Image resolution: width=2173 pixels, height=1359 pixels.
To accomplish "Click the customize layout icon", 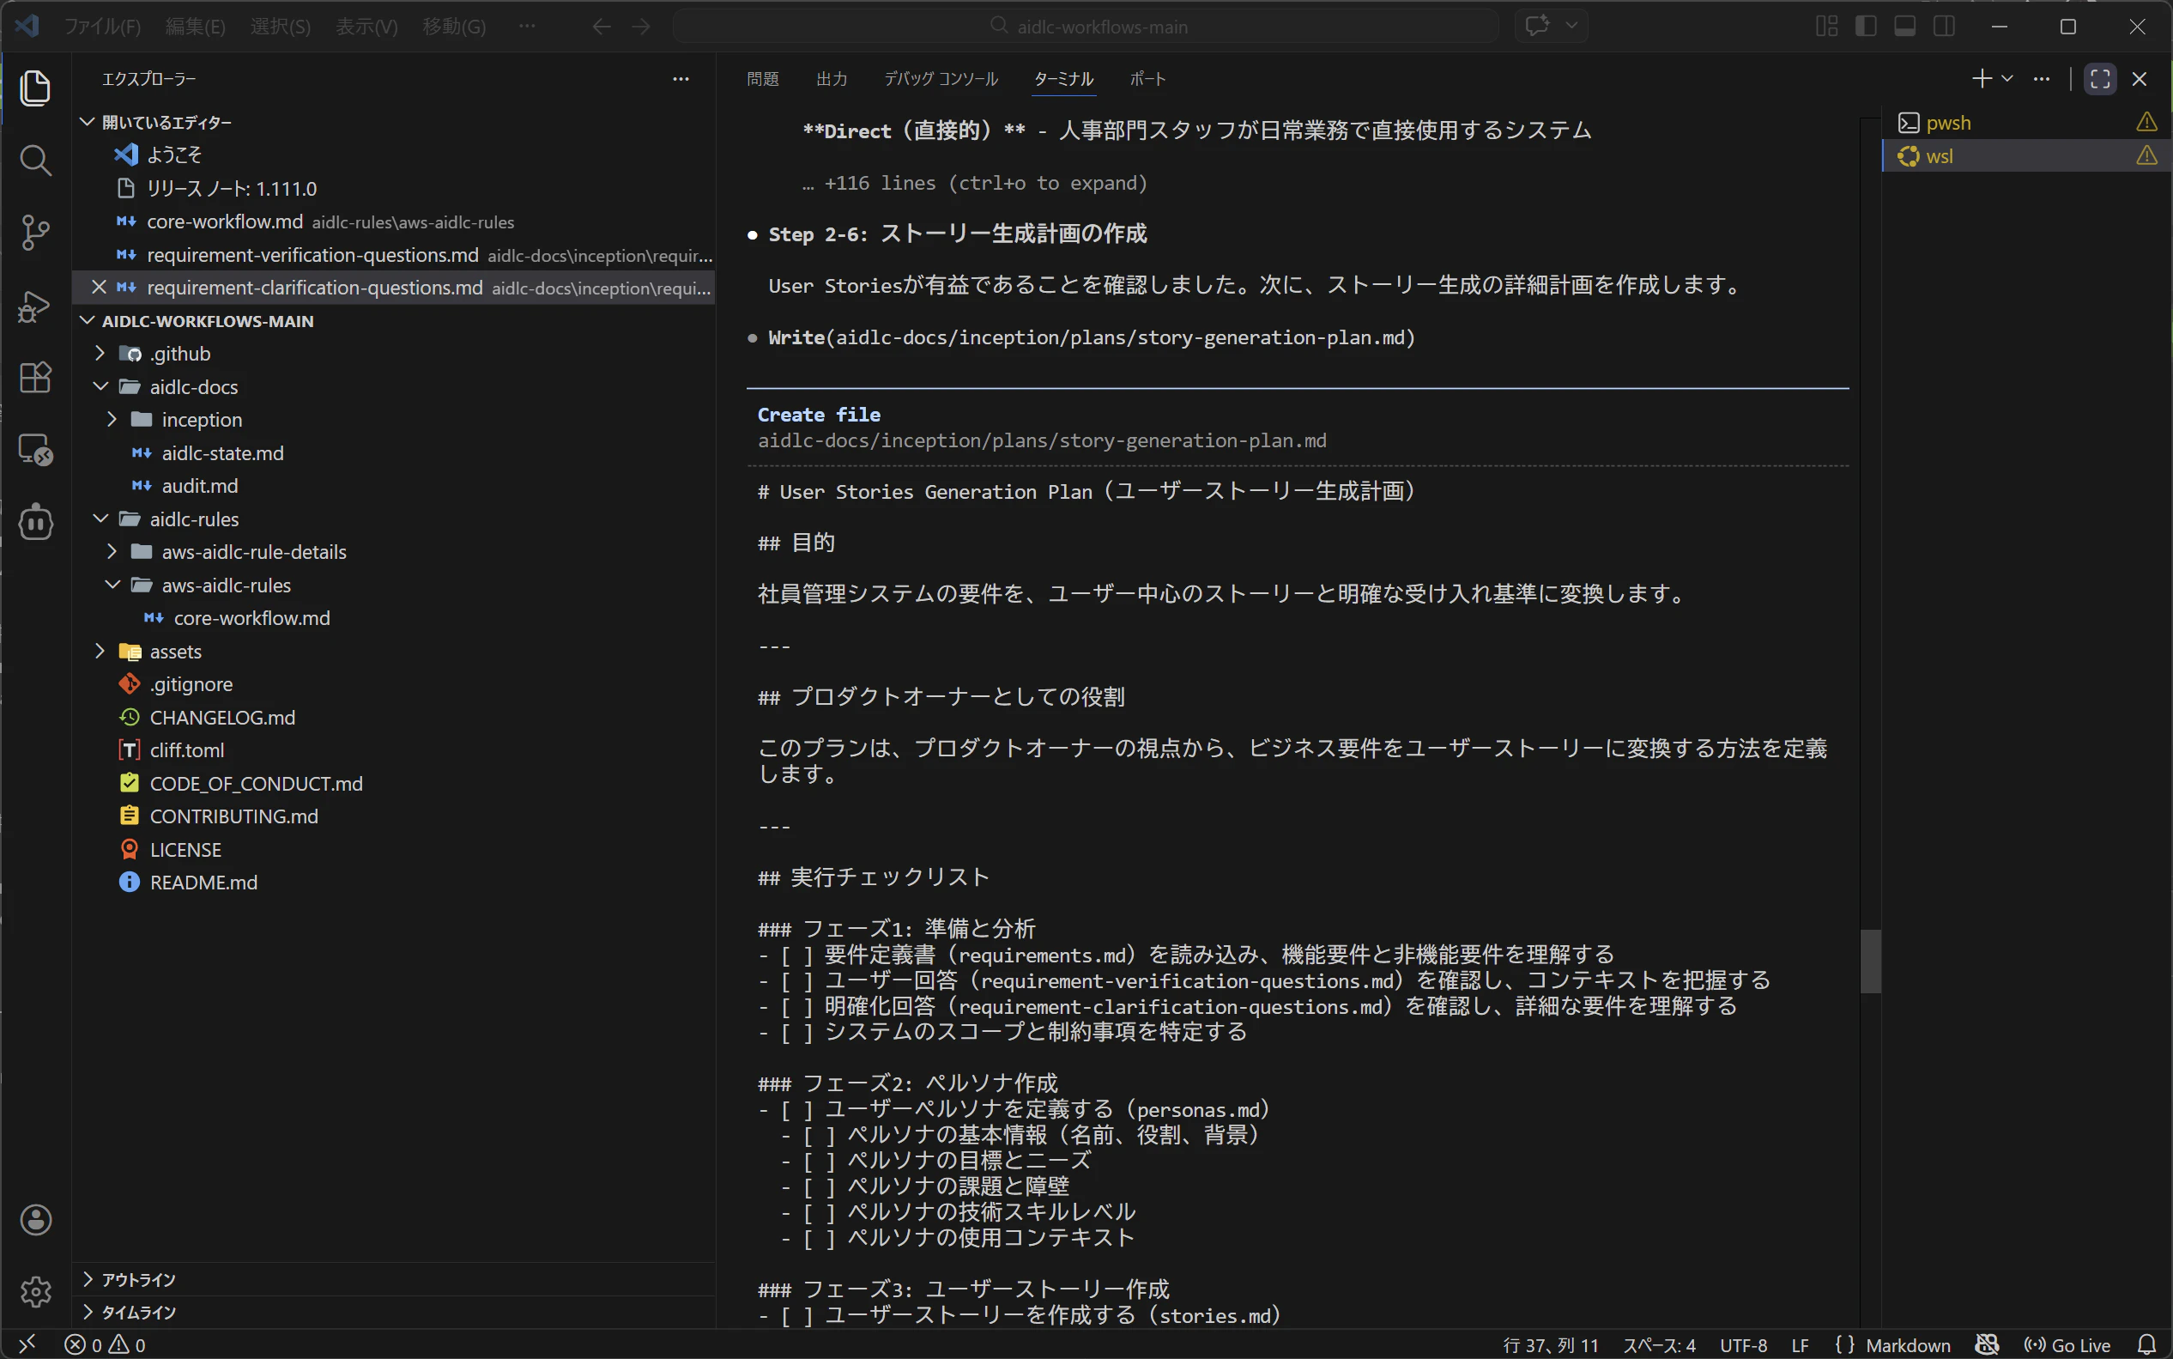I will (1826, 26).
